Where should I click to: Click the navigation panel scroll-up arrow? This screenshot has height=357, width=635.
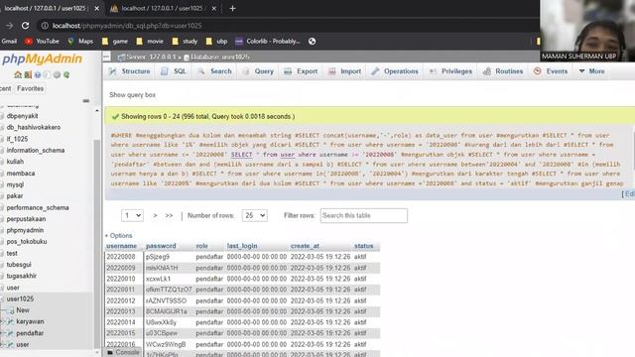97,110
